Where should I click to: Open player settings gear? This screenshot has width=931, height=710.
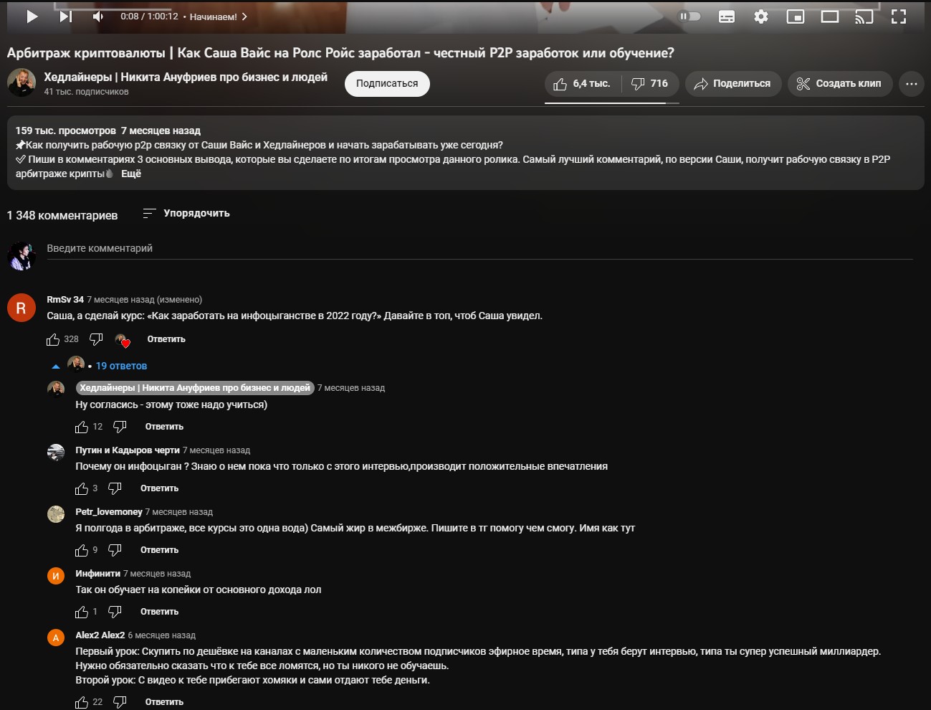[x=761, y=16]
